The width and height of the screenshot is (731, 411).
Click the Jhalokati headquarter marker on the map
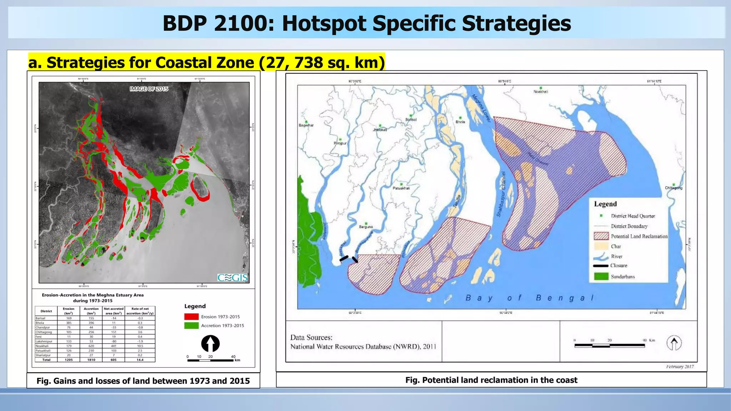point(380,126)
